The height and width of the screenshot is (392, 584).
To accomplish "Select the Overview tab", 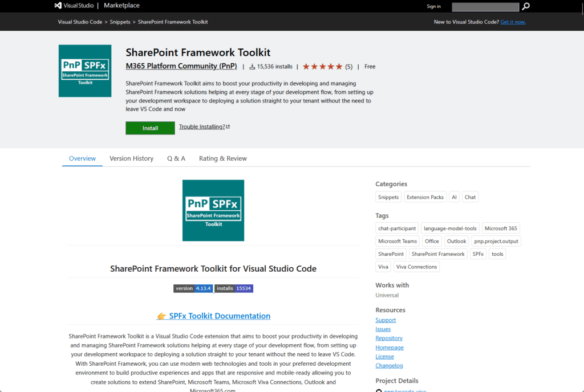I will (x=82, y=158).
